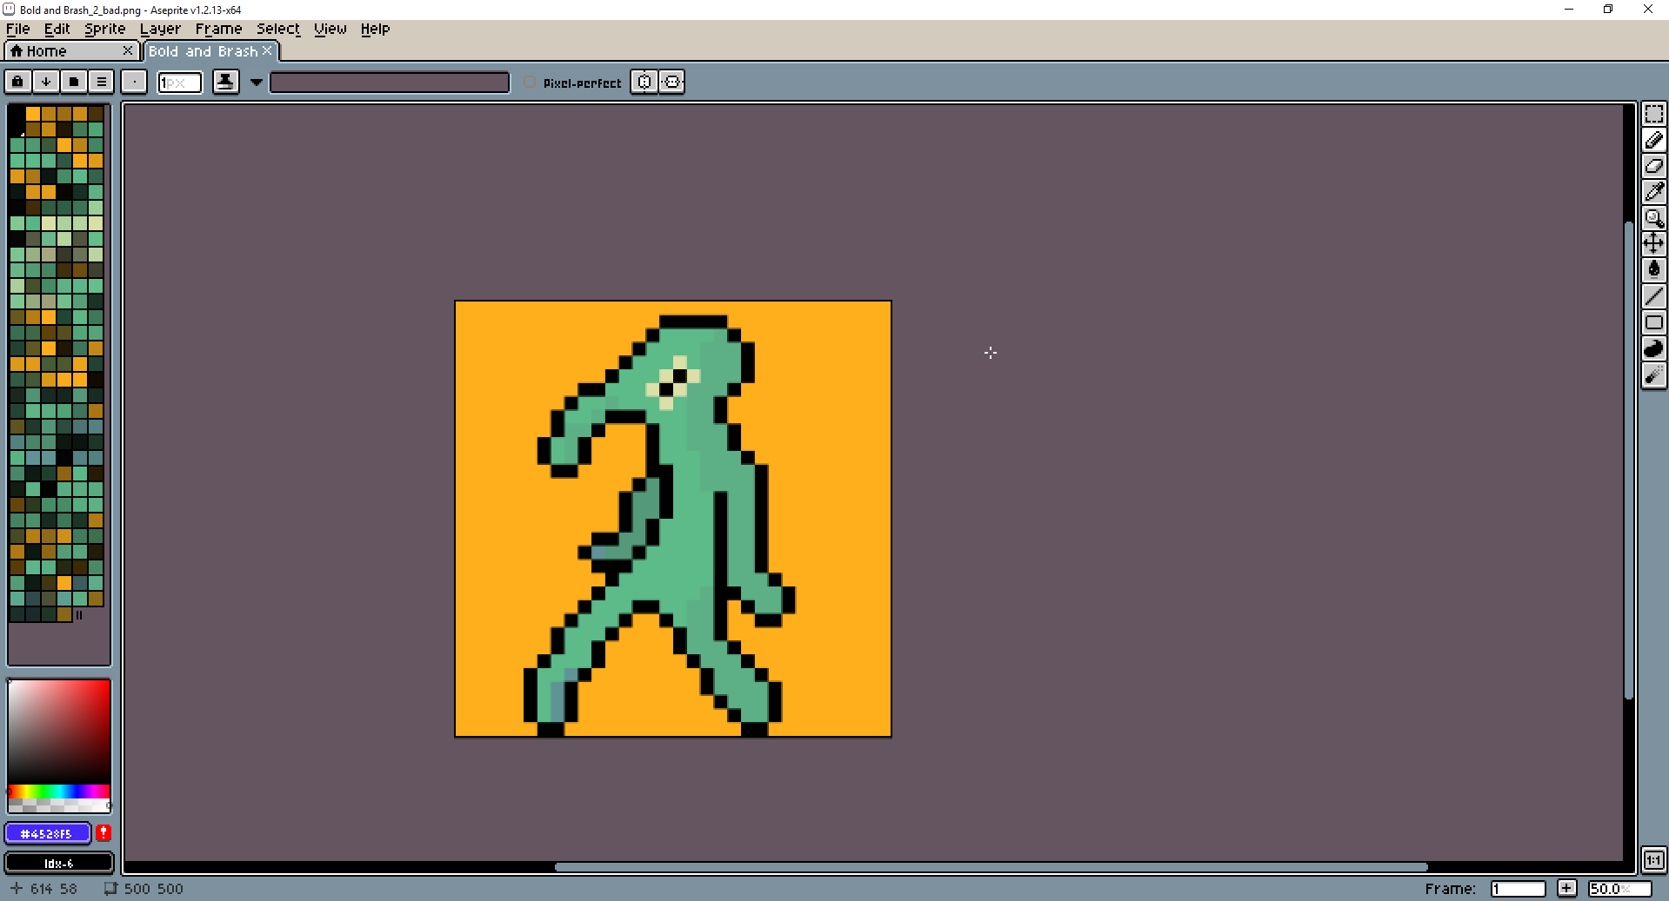Click the horizontal symmetry icon

click(672, 82)
